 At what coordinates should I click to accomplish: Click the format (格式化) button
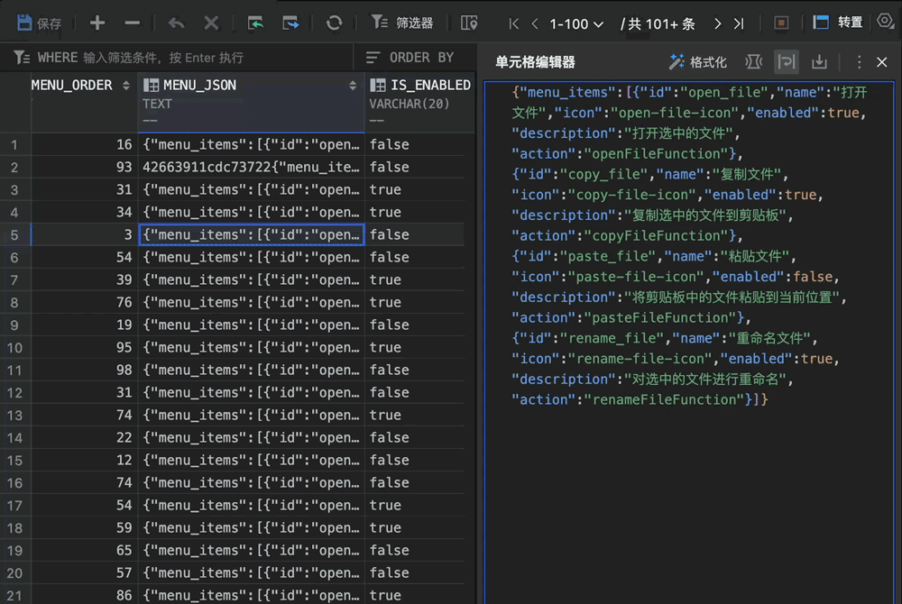click(698, 62)
